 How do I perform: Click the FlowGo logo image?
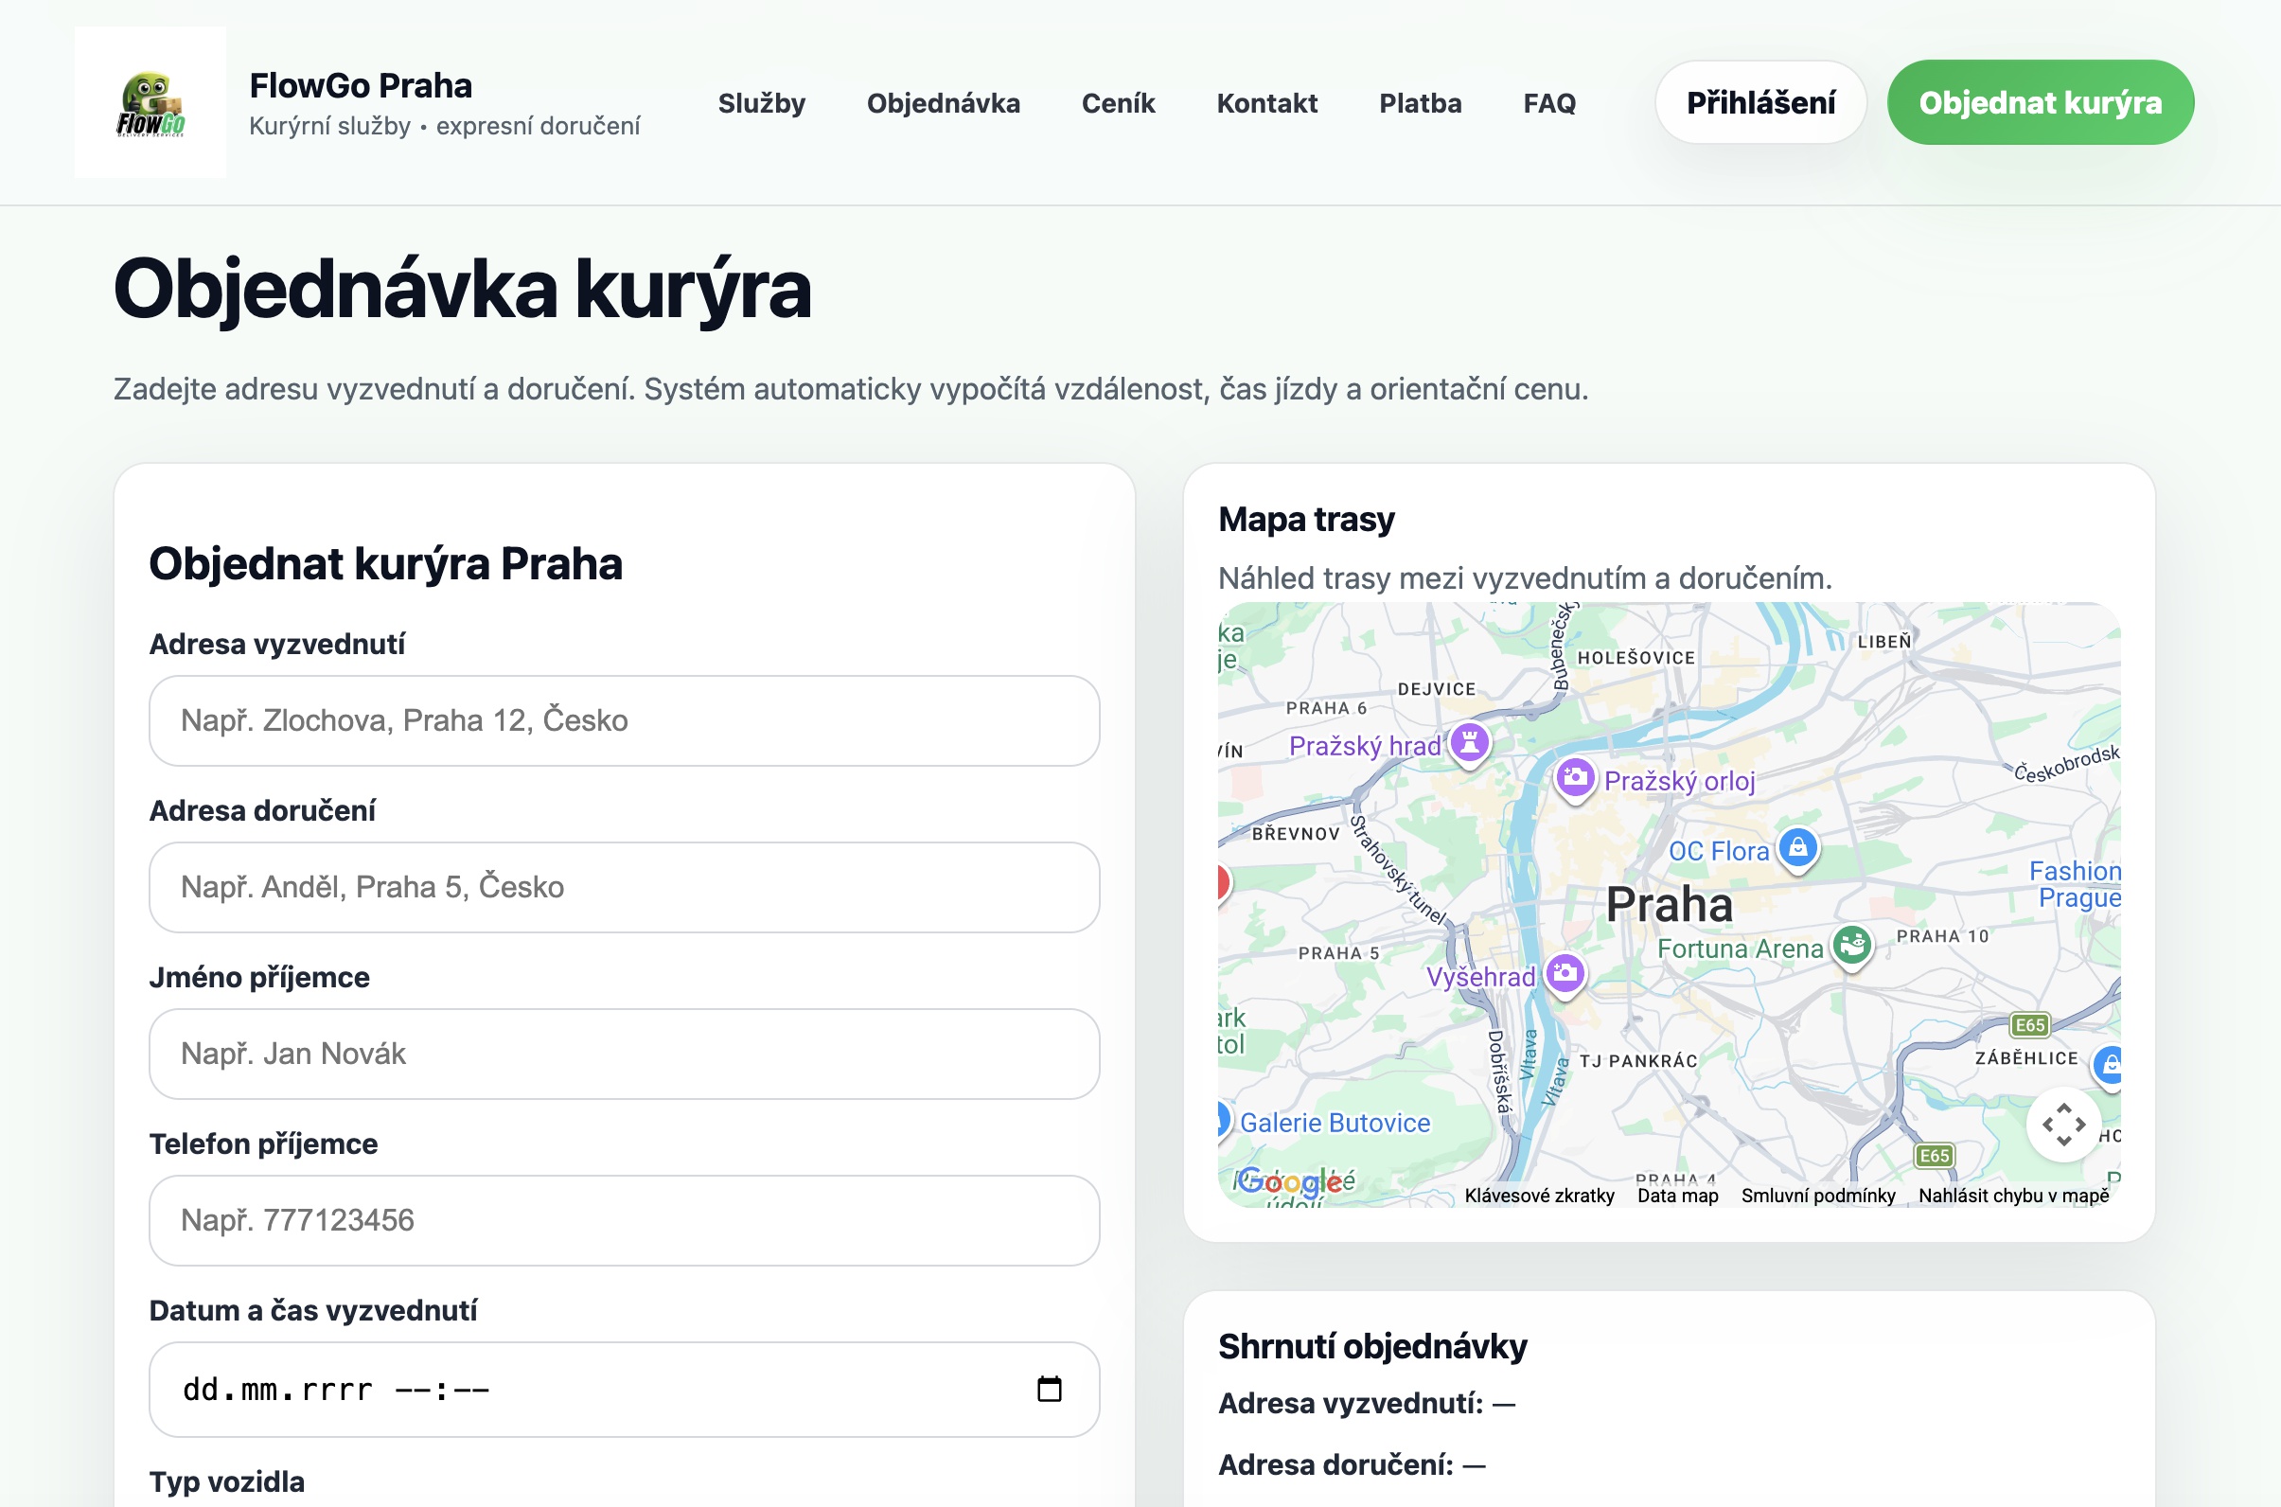[150, 103]
